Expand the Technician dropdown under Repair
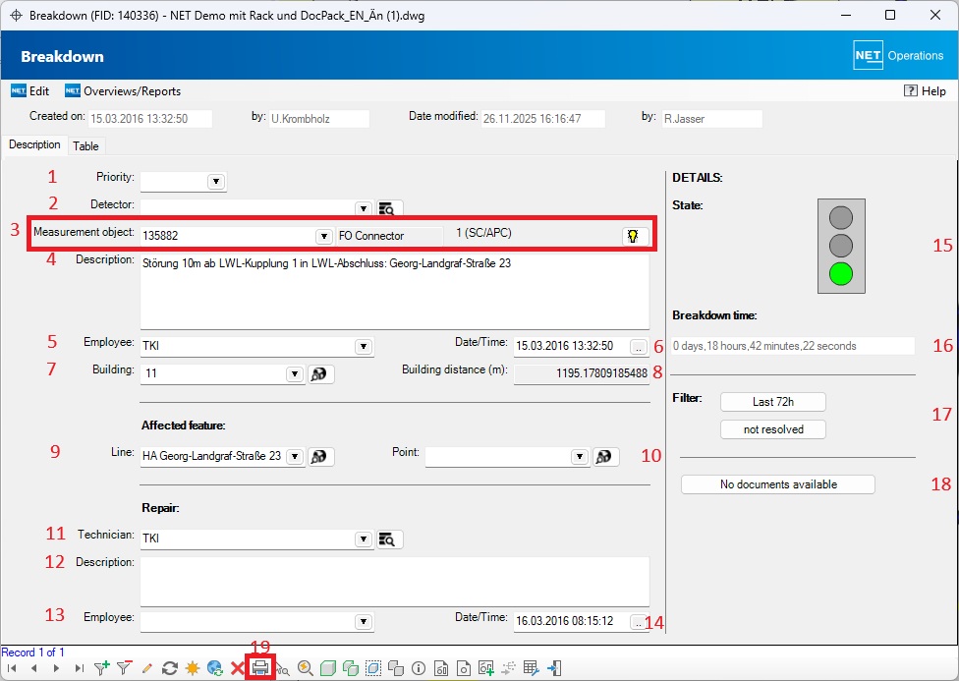959x681 pixels. [363, 539]
